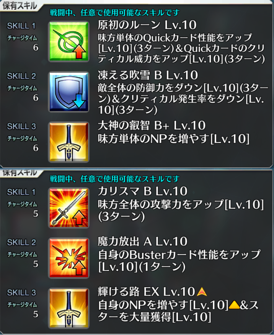Image resolution: width=274 pixels, height=335 pixels.
Task: Open the skill title 原初のルーン Lv.10
Action: tap(147, 25)
